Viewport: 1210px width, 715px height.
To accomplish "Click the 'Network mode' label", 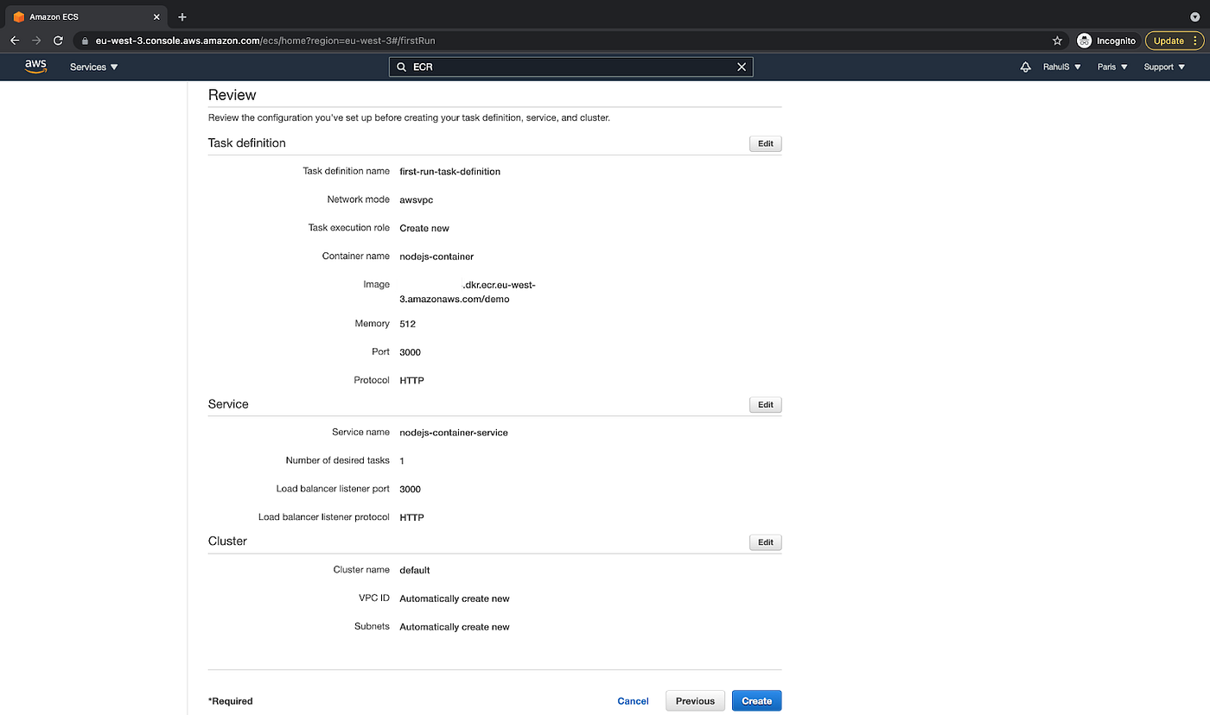I will click(x=358, y=199).
